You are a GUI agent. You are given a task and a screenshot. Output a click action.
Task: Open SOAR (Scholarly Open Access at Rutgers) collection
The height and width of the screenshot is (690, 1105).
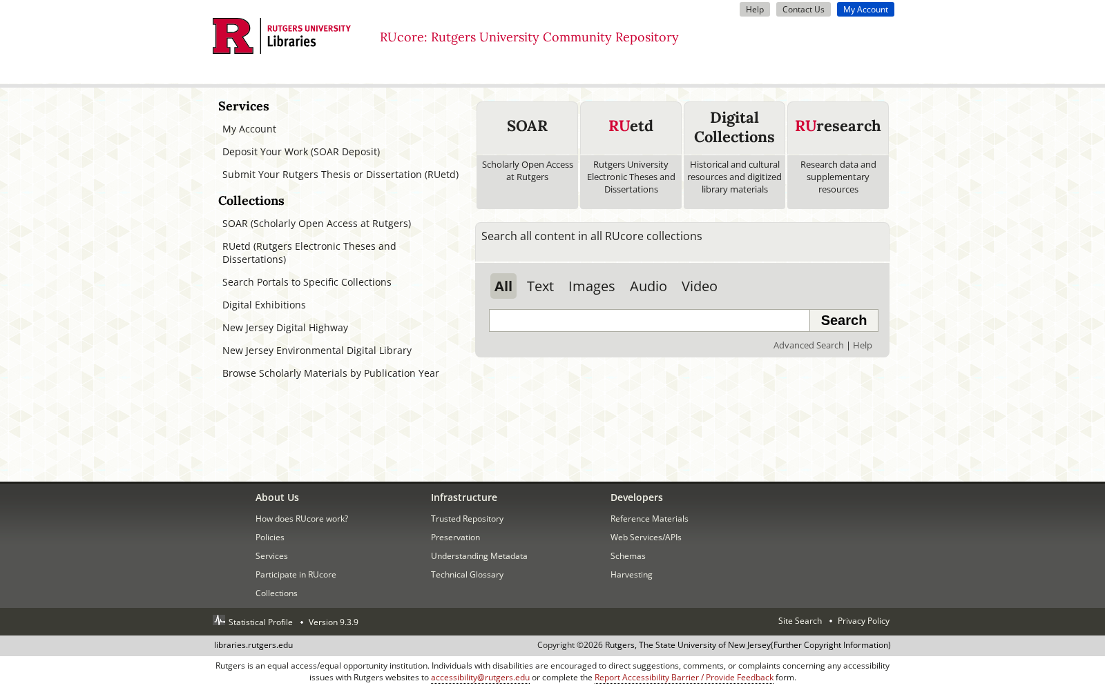[316, 224]
